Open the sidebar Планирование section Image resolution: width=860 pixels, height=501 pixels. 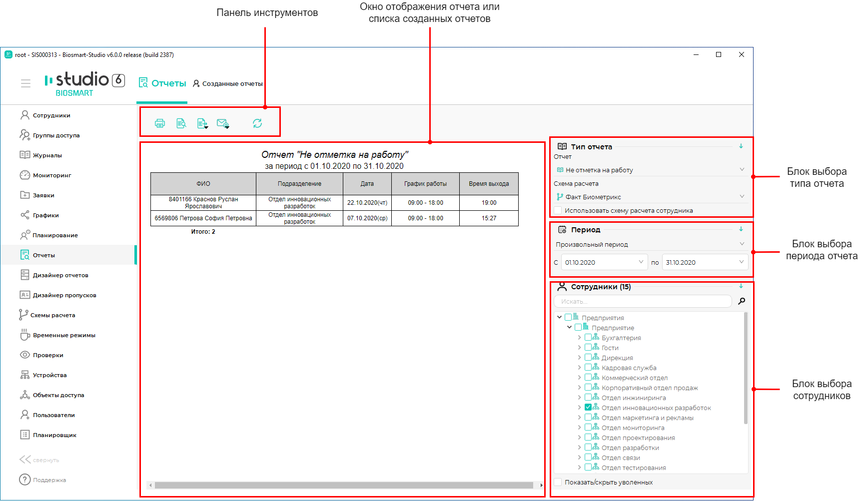click(x=55, y=235)
